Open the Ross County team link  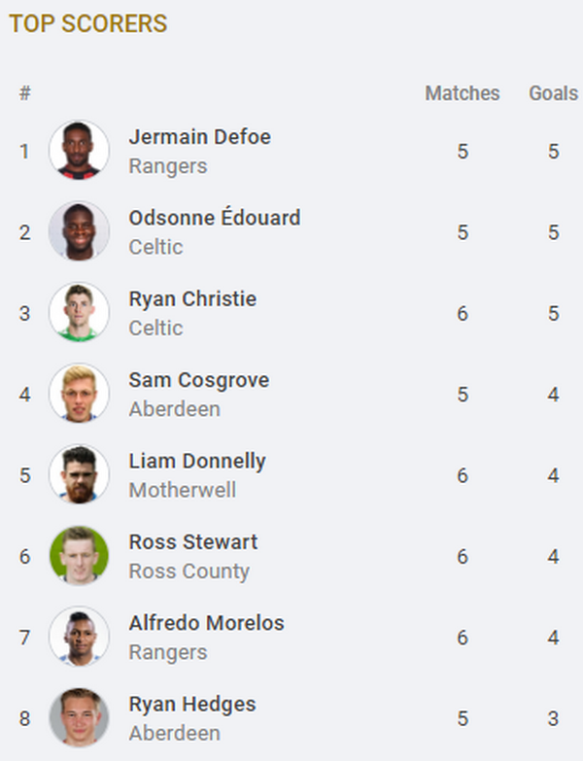pyautogui.click(x=189, y=571)
